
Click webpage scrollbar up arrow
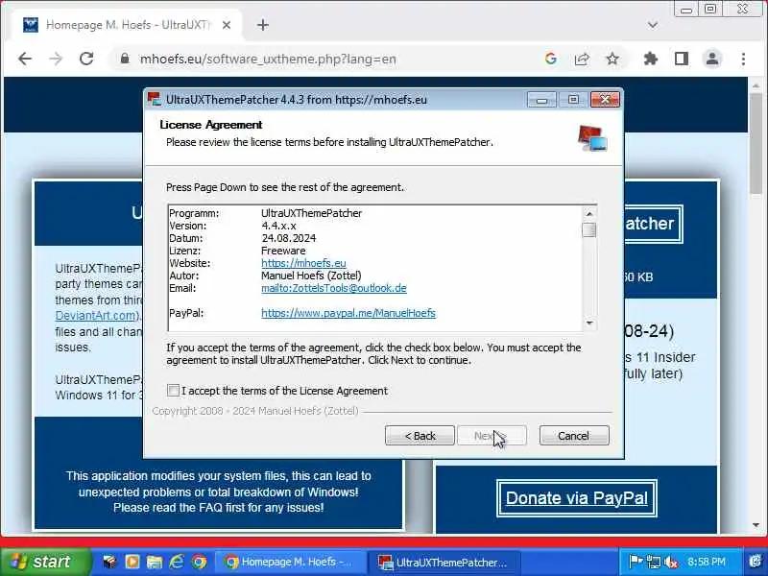pos(756,86)
